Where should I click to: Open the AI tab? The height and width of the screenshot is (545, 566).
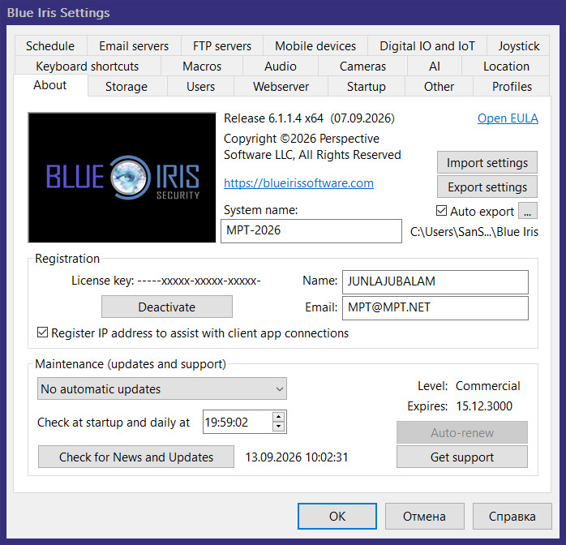(435, 66)
